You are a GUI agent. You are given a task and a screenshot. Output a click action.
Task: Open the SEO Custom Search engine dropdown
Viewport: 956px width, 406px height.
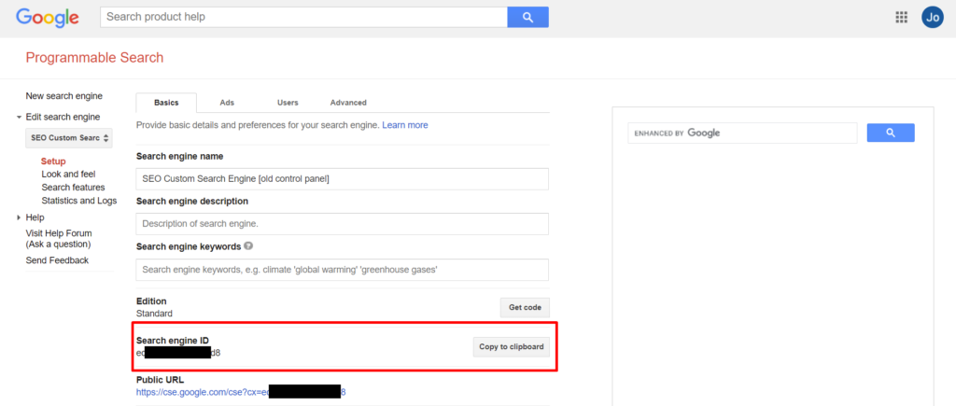point(69,138)
